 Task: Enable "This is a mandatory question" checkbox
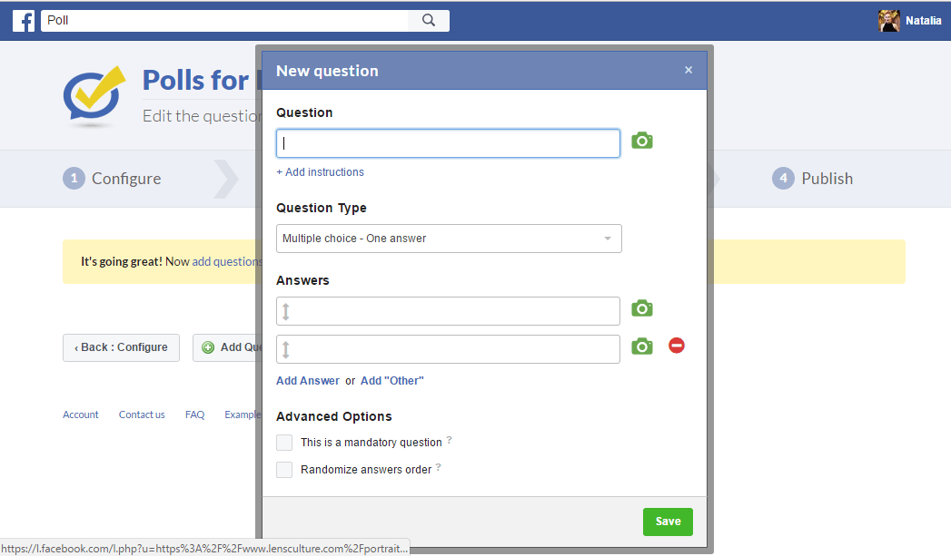point(284,443)
